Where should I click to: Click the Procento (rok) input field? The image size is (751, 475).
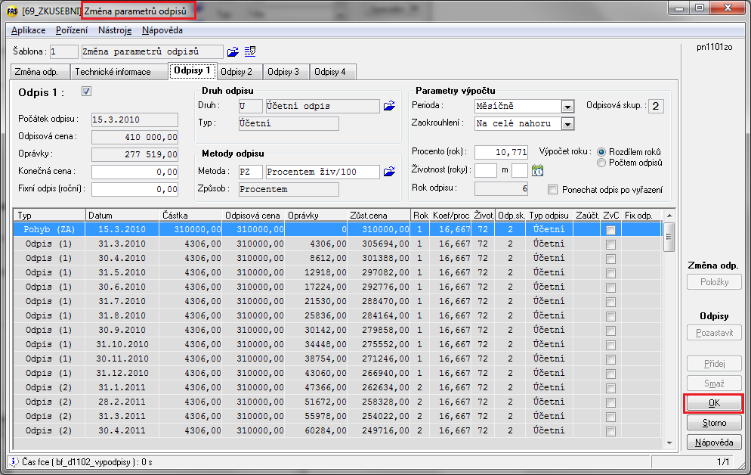(501, 152)
